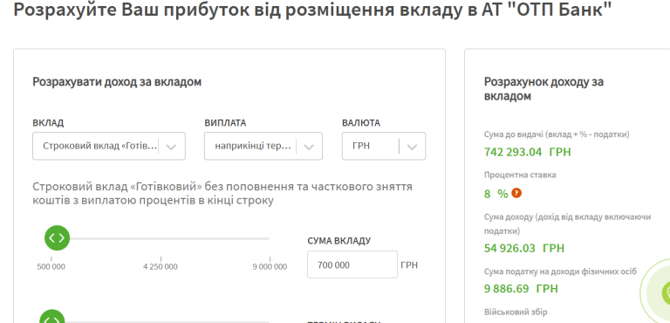Click the Розрахувати доход за вкладом heading

pos(117,82)
